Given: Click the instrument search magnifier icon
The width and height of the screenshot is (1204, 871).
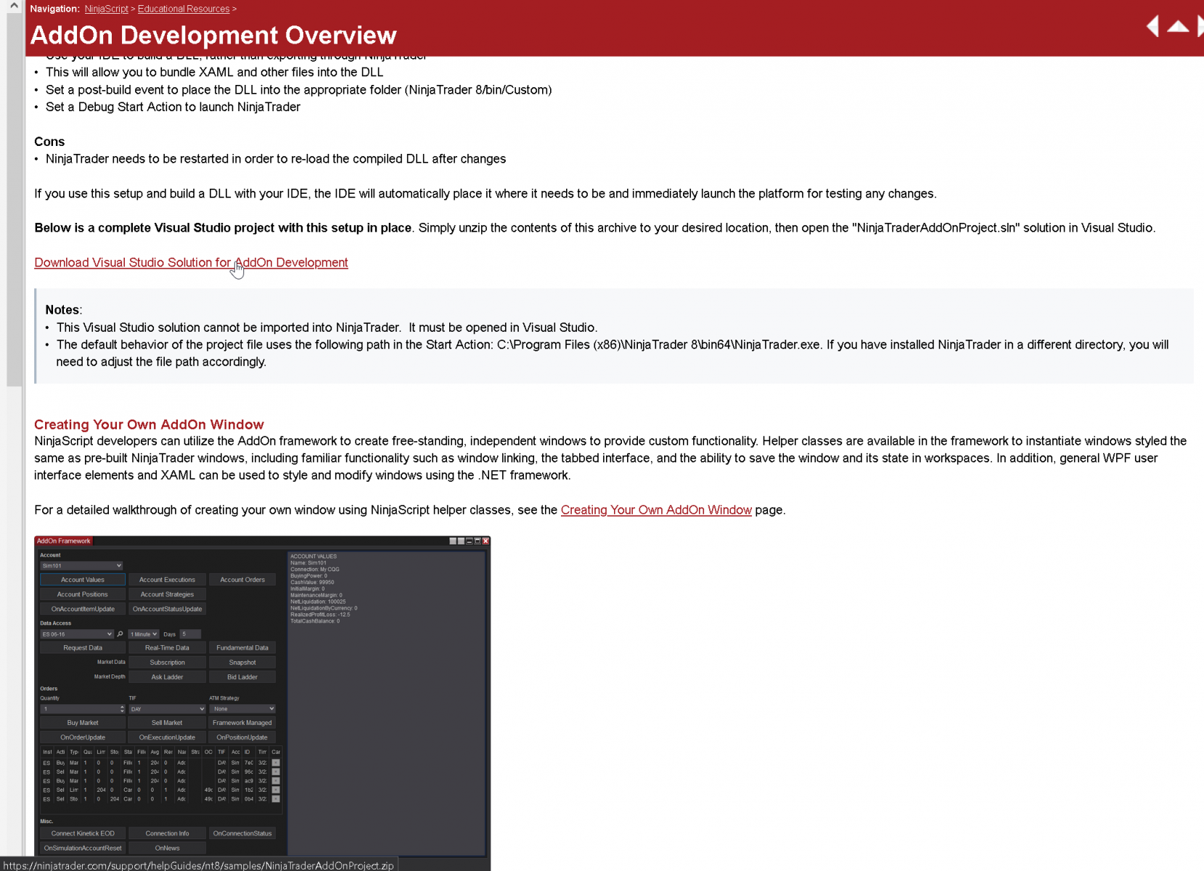Looking at the screenshot, I should pyautogui.click(x=120, y=634).
